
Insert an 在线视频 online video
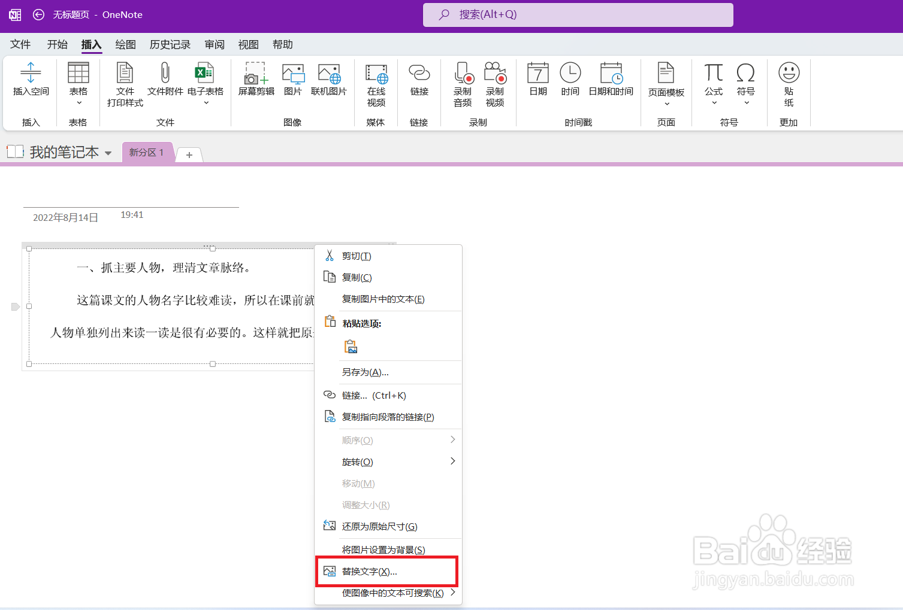coord(376,84)
